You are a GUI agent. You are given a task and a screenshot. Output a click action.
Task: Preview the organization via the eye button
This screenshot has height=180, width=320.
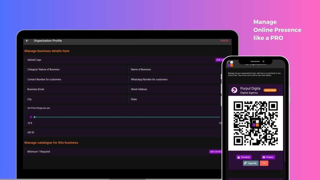268,157
